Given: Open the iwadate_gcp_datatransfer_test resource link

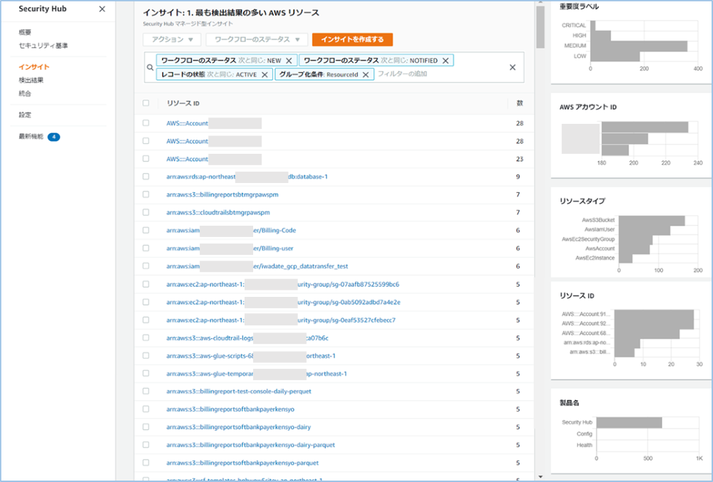Looking at the screenshot, I should pos(257,266).
